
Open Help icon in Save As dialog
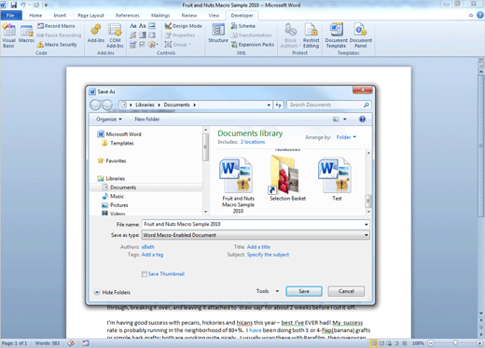pos(362,119)
